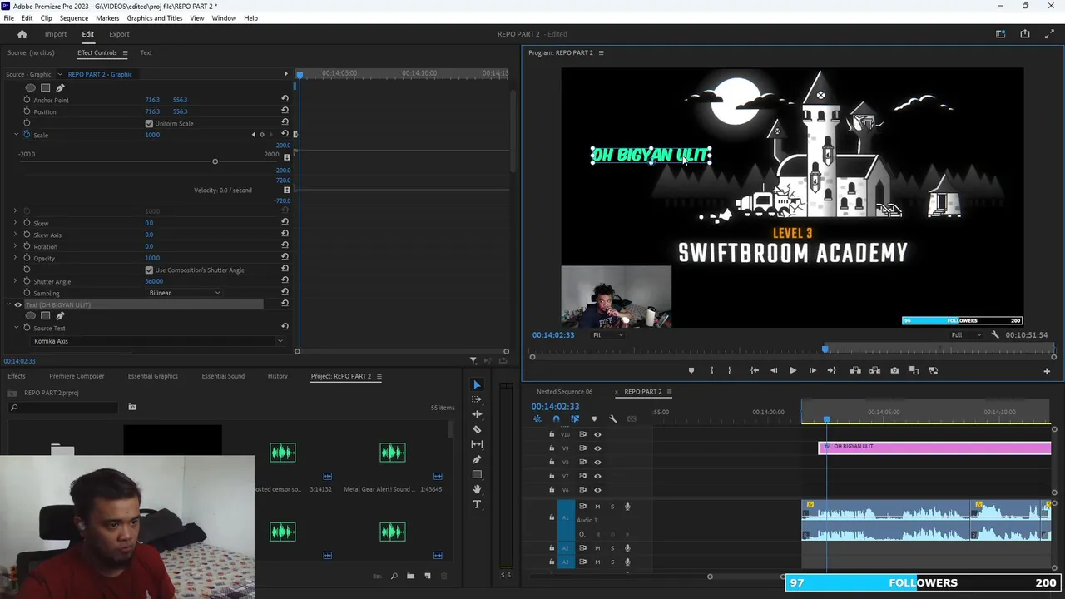
Task: Toggle Linked Selection in timeline
Action: (575, 418)
